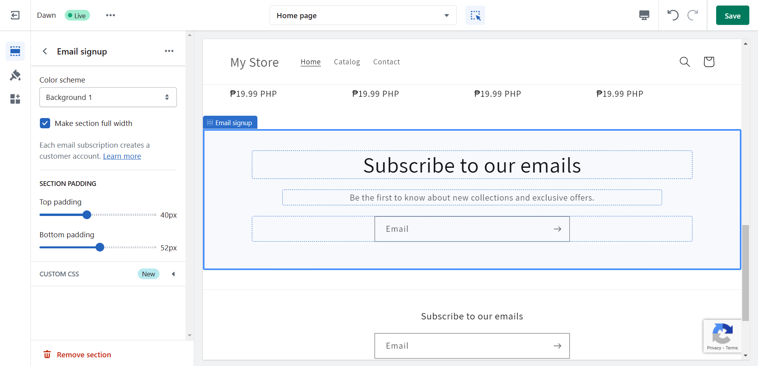Viewport: 758px width, 366px height.
Task: Click the trash icon for Remove section
Action: tap(47, 355)
